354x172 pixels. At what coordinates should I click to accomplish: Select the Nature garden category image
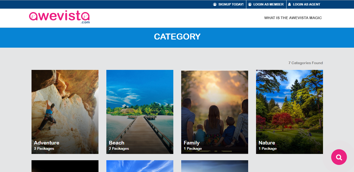click(x=289, y=105)
